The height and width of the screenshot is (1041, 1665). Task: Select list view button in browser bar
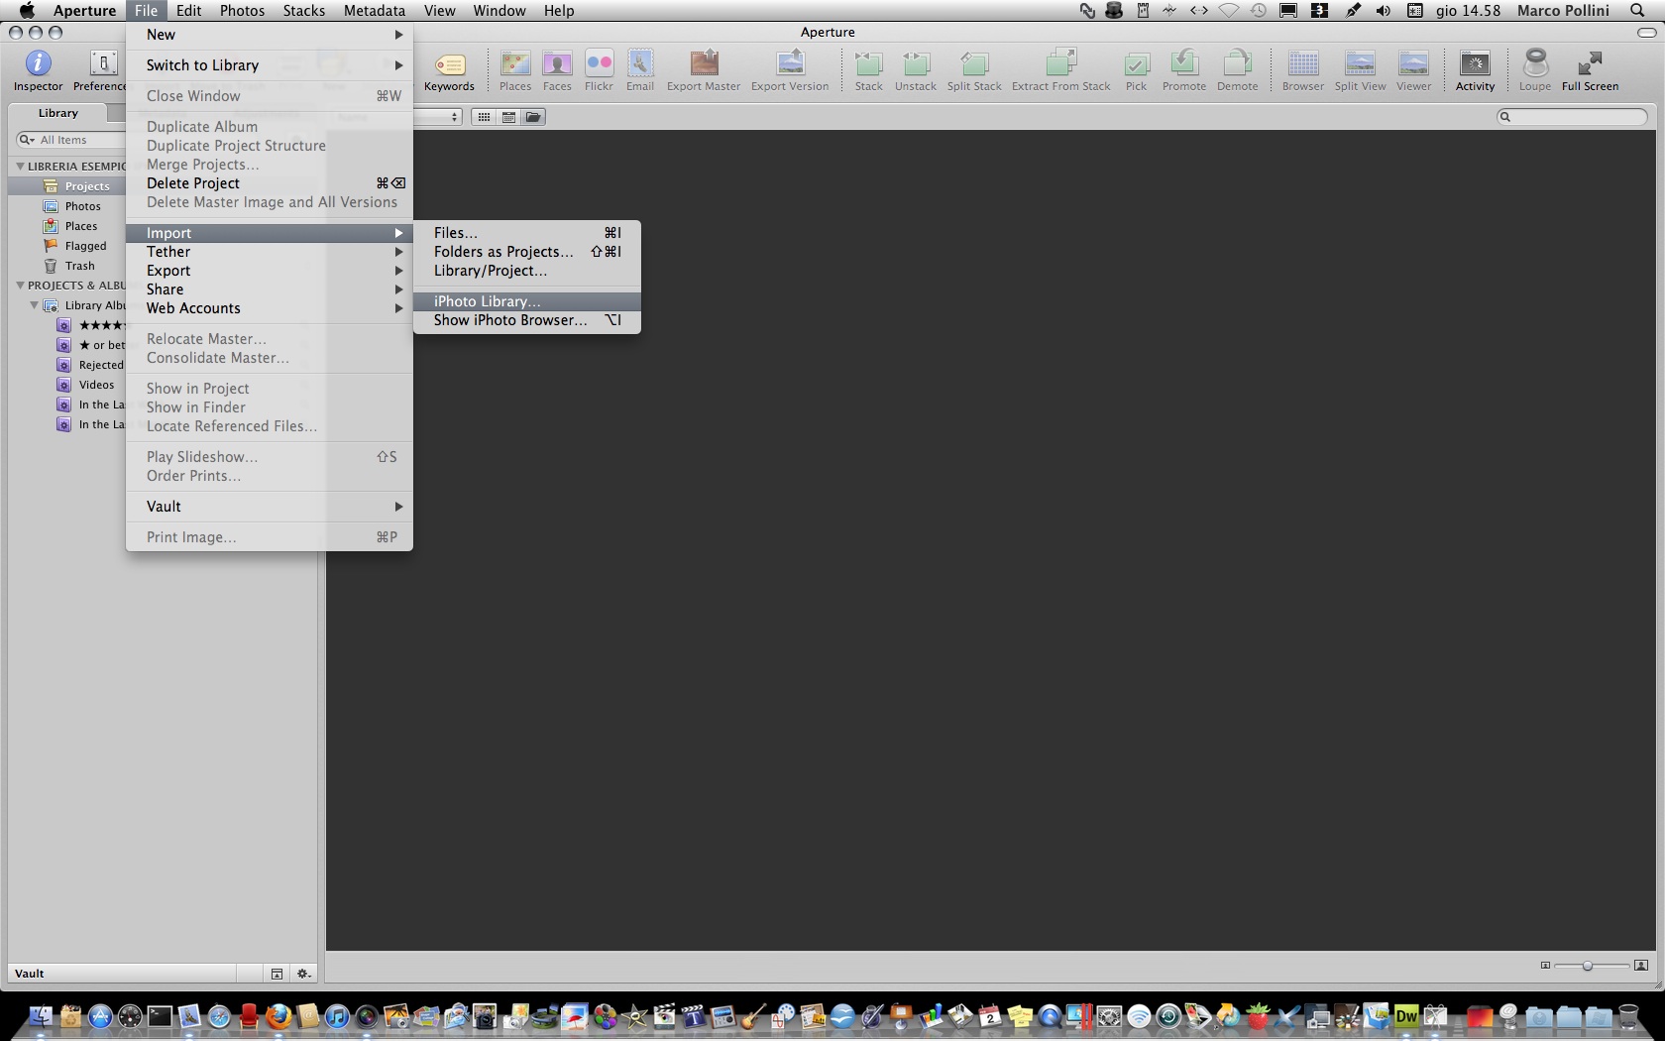[508, 117]
